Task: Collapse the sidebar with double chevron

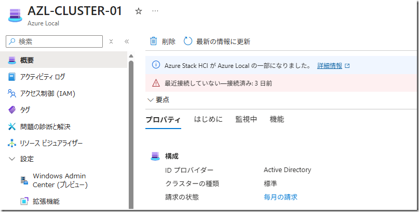Action: click(126, 41)
